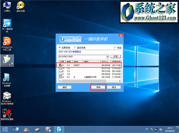
Task: Select the 还原系统 radio button
Action: point(60,47)
